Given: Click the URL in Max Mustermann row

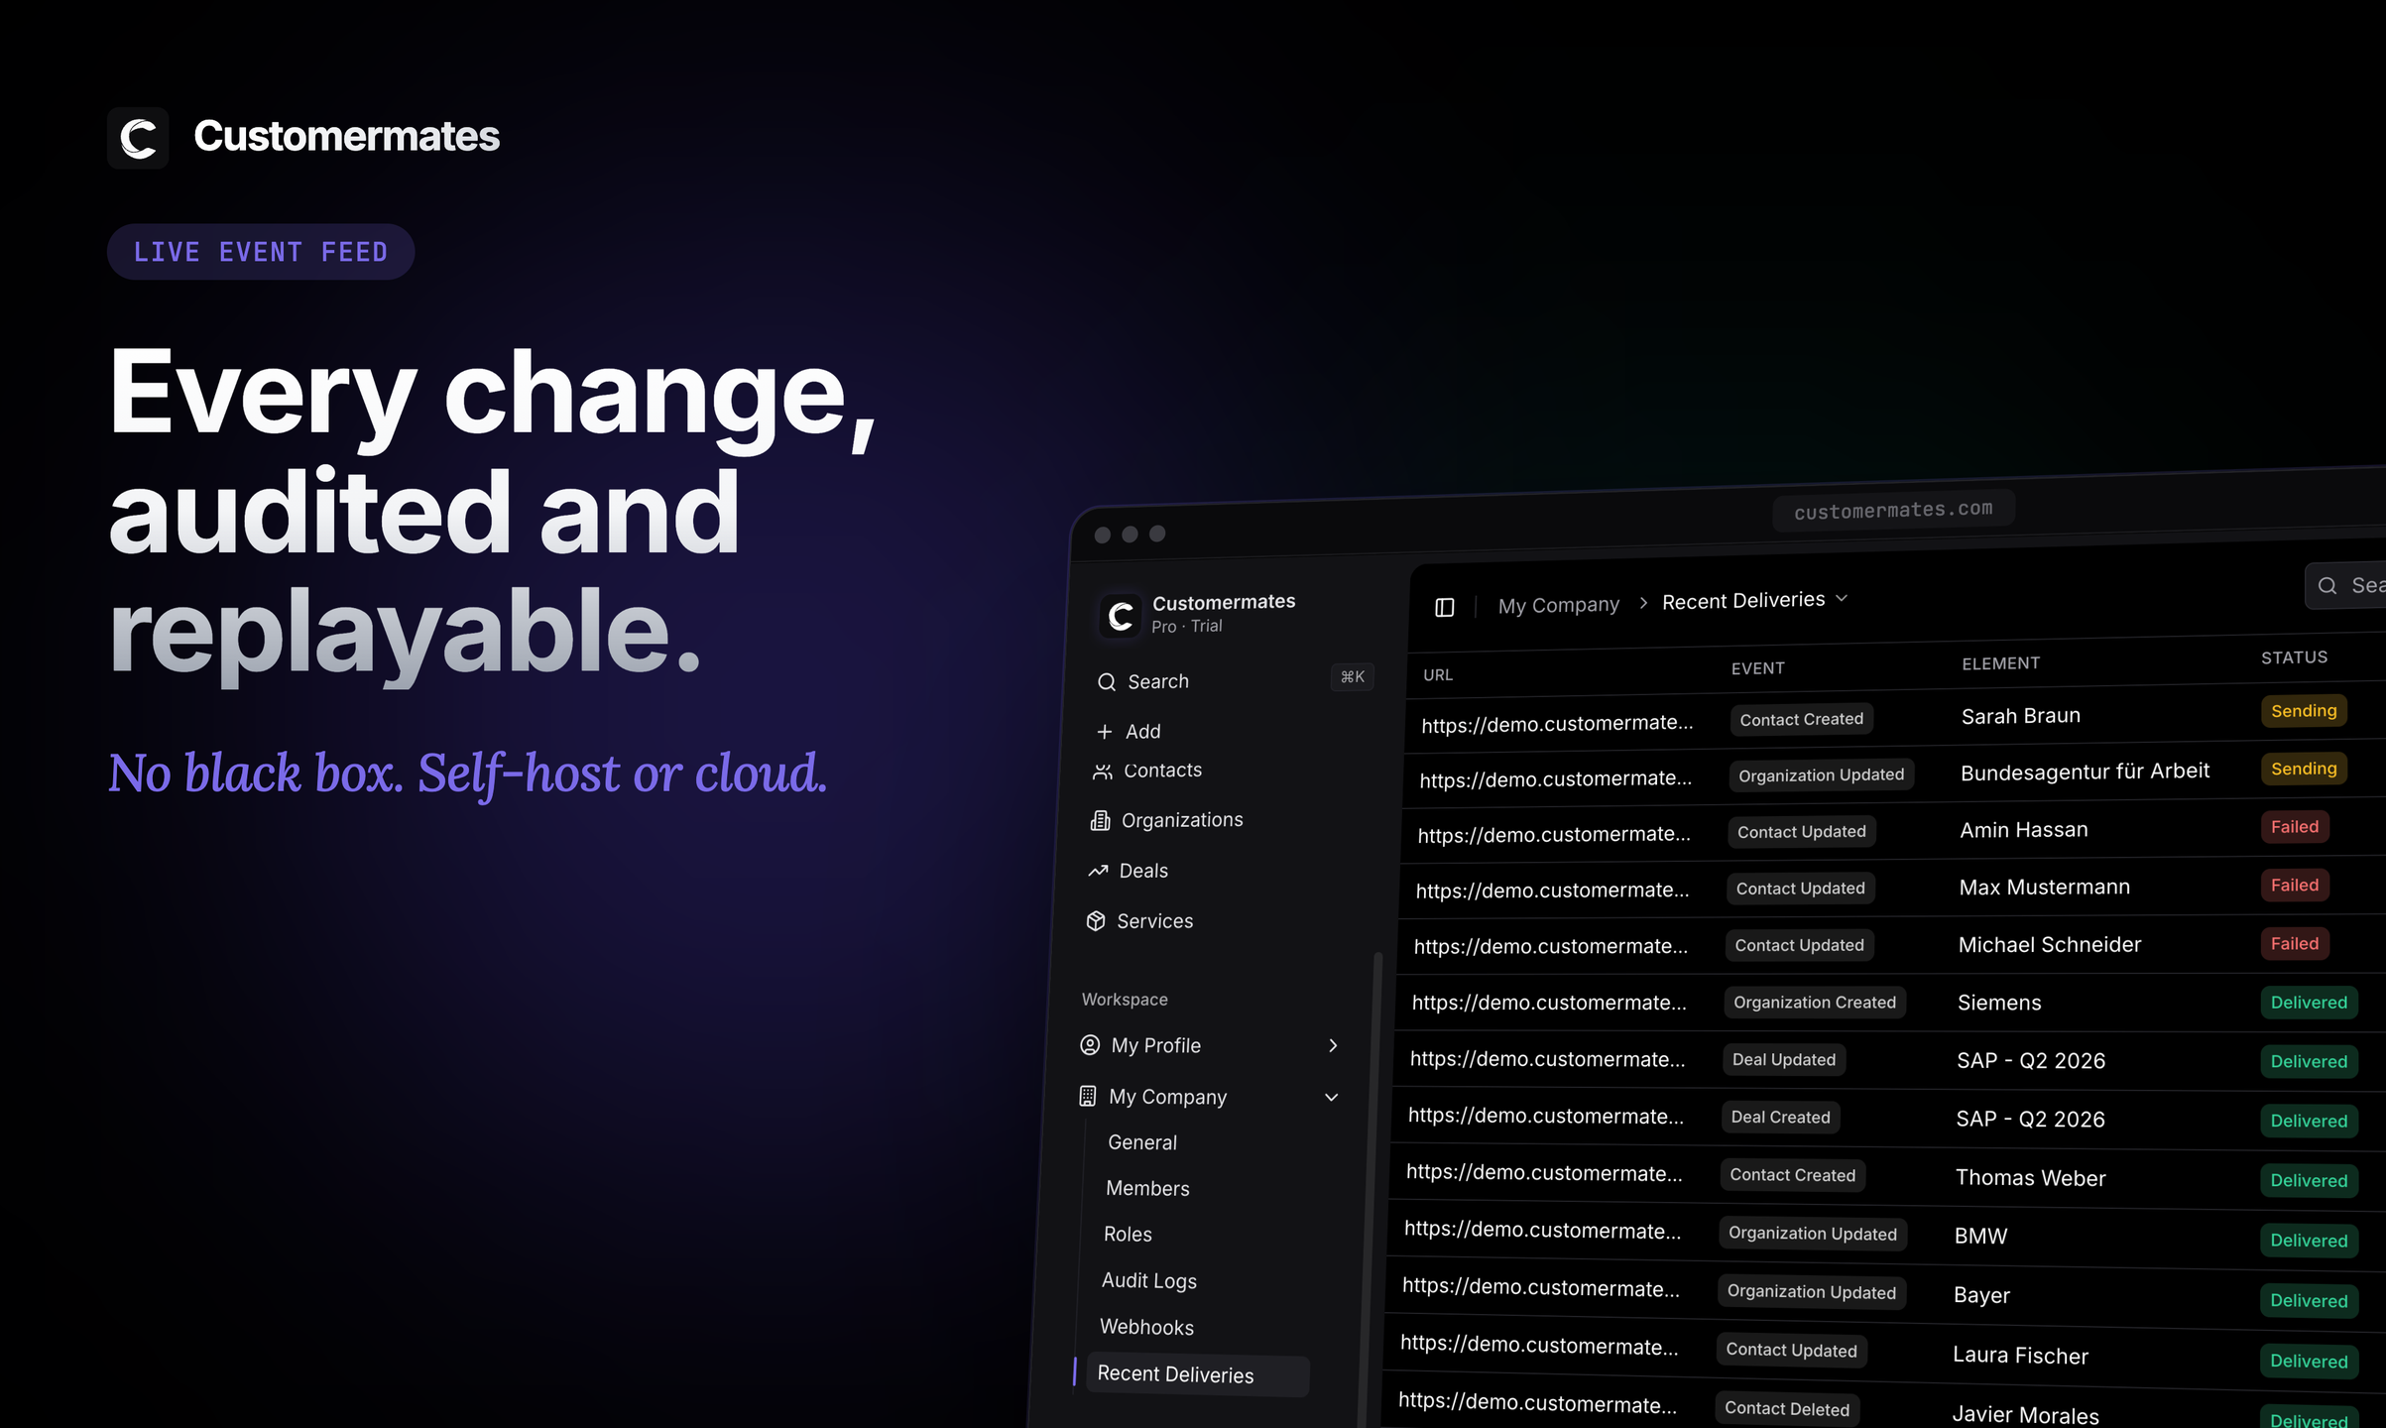Looking at the screenshot, I should click(x=1552, y=891).
